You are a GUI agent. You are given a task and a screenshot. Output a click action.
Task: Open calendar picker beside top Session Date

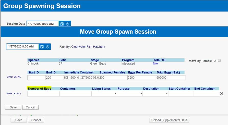62,24
